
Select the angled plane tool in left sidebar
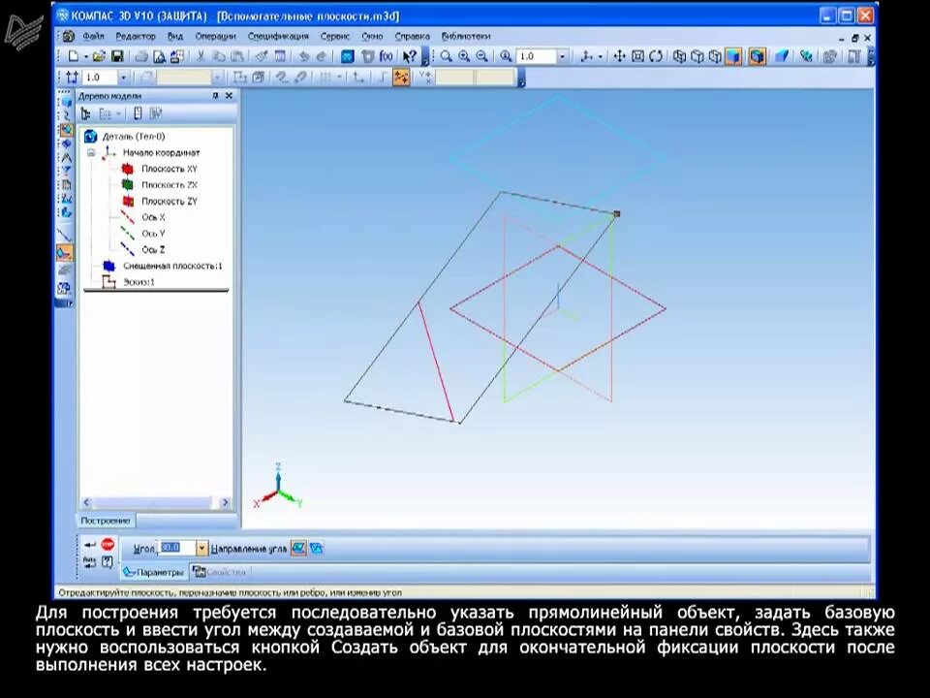(x=65, y=253)
